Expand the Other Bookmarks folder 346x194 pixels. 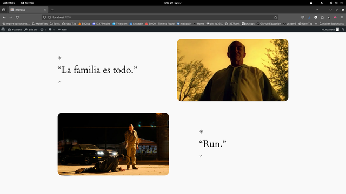click(x=331, y=24)
